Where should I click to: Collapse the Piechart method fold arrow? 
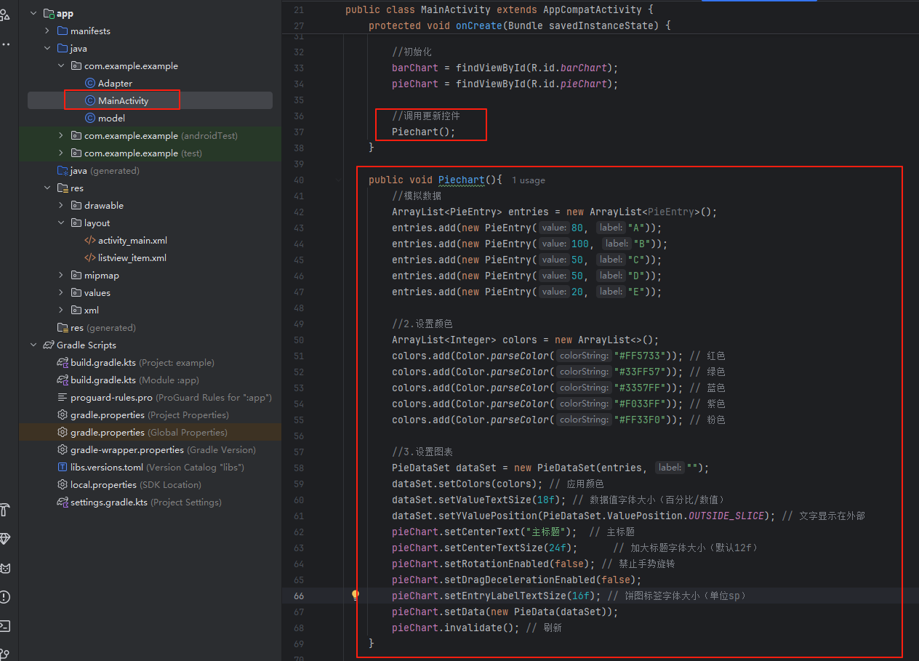pos(337,179)
